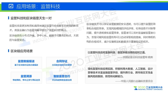Select the 监管数据报送 scenario card
Screen dimensions: 168x94
(x=26, y=63)
